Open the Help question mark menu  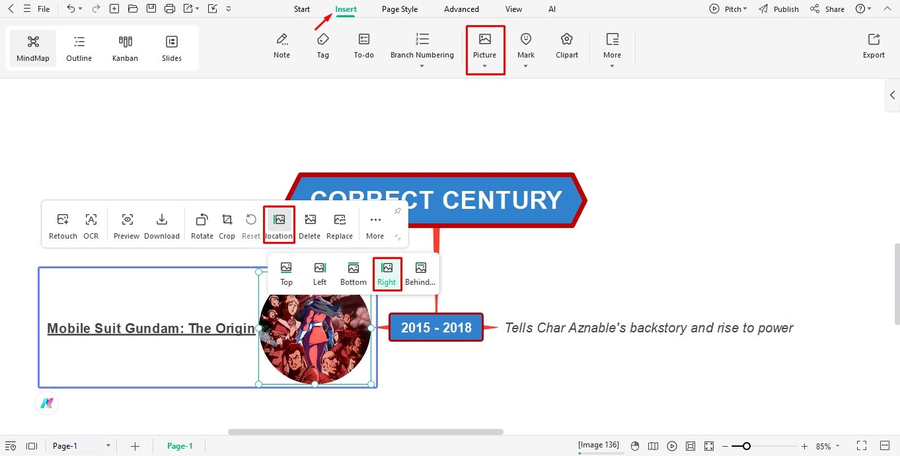863,9
